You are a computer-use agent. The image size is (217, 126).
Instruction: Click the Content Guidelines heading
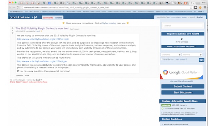coord(172,119)
